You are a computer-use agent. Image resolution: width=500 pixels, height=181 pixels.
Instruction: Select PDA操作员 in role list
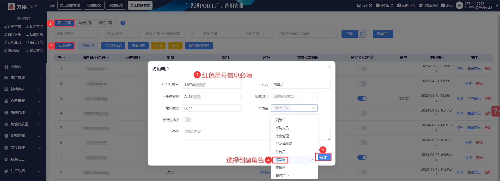pyautogui.click(x=294, y=144)
